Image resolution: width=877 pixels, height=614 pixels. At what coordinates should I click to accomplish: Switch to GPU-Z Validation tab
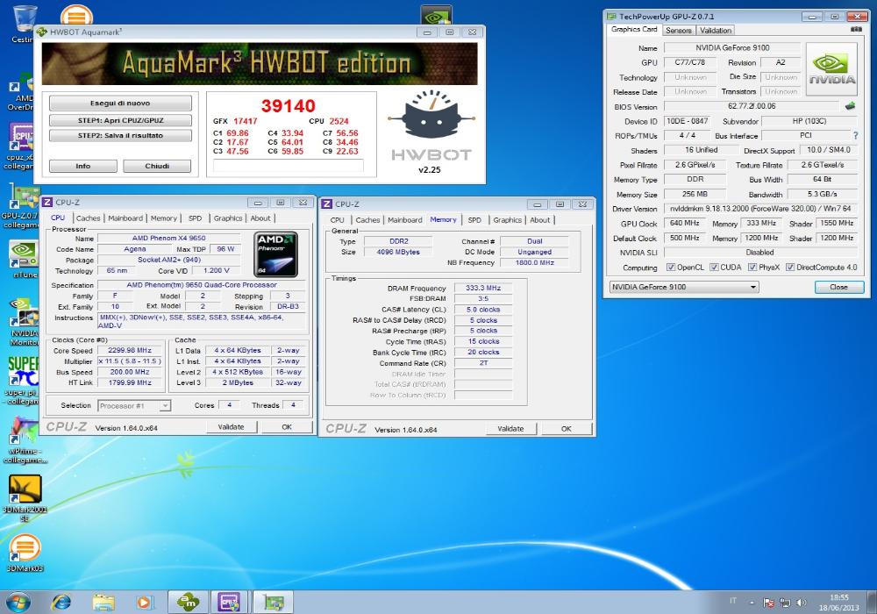pos(716,30)
